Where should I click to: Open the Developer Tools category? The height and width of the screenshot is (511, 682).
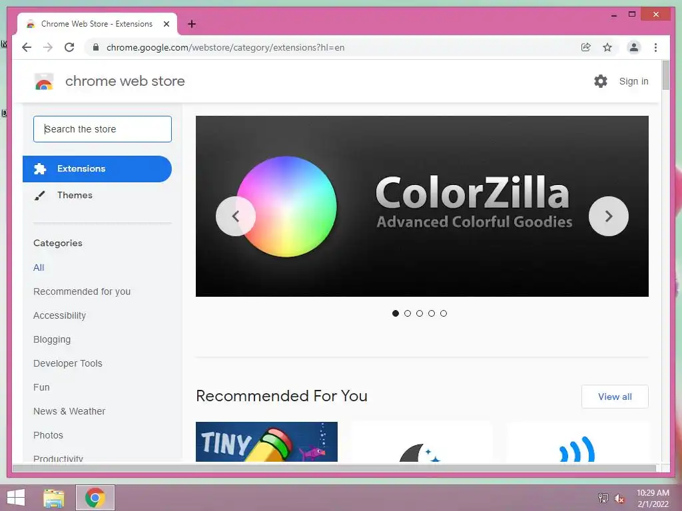(x=68, y=363)
